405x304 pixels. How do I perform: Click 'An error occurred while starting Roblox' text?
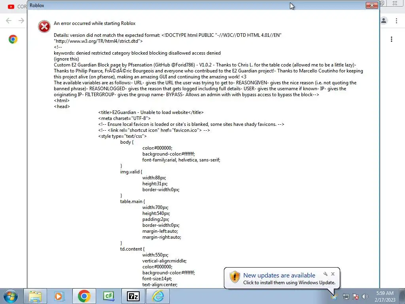(x=95, y=23)
